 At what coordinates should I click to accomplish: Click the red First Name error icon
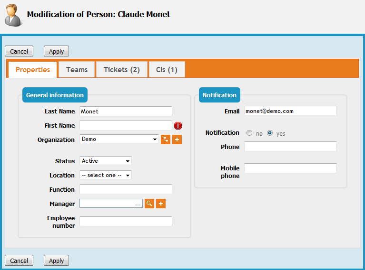tap(178, 126)
